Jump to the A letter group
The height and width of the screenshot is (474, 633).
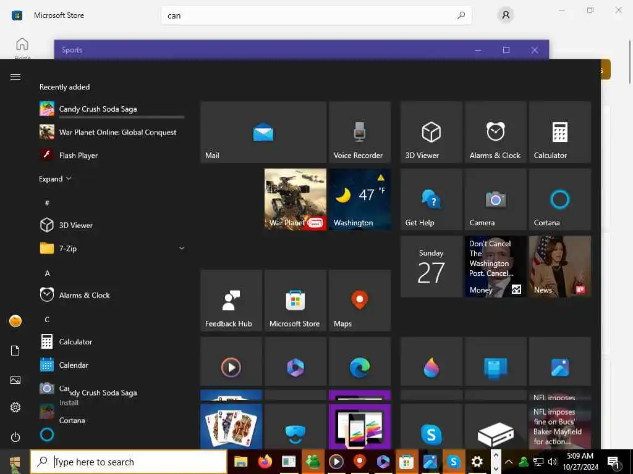tap(47, 273)
